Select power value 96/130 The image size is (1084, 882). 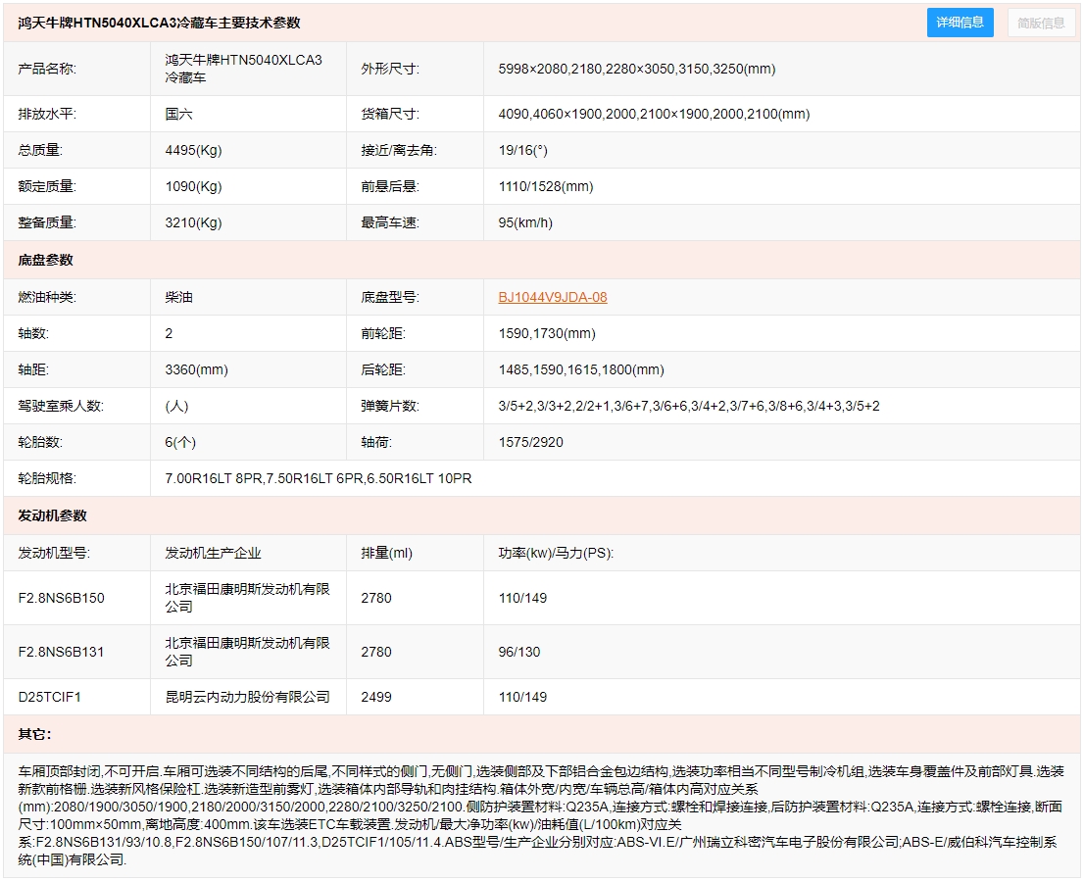click(x=519, y=652)
